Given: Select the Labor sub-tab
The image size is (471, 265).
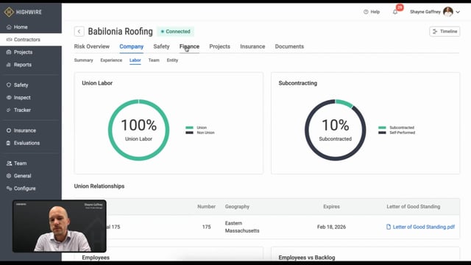Looking at the screenshot, I should pyautogui.click(x=135, y=60).
